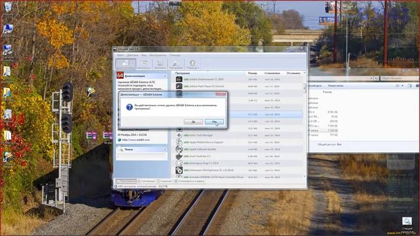The image size is (420, 236).
Task: Open the desktop shortcut in the bottom-right corner
Action: pyautogui.click(x=407, y=224)
